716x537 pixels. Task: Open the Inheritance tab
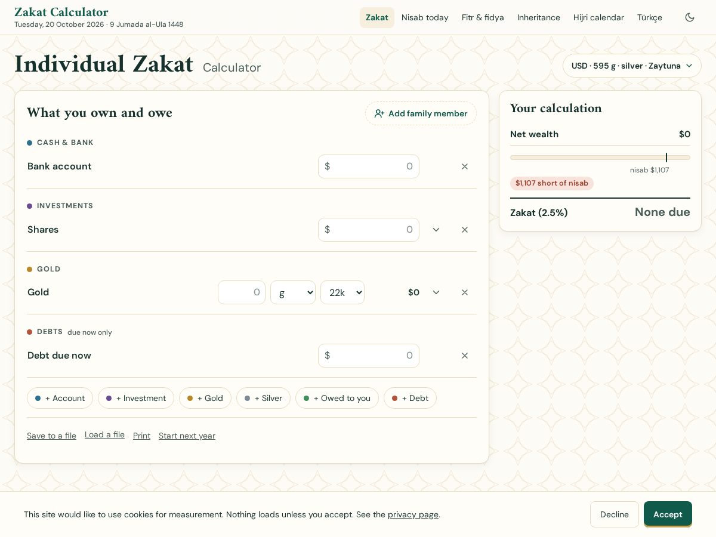[x=539, y=17]
